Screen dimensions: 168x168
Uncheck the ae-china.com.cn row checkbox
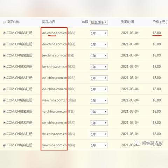click(4, 33)
